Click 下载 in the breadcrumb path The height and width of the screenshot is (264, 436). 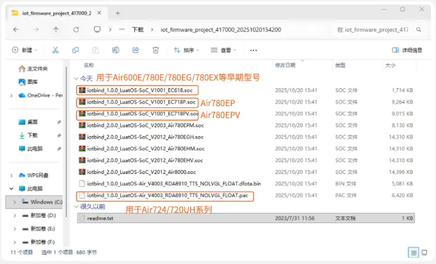tap(138, 30)
